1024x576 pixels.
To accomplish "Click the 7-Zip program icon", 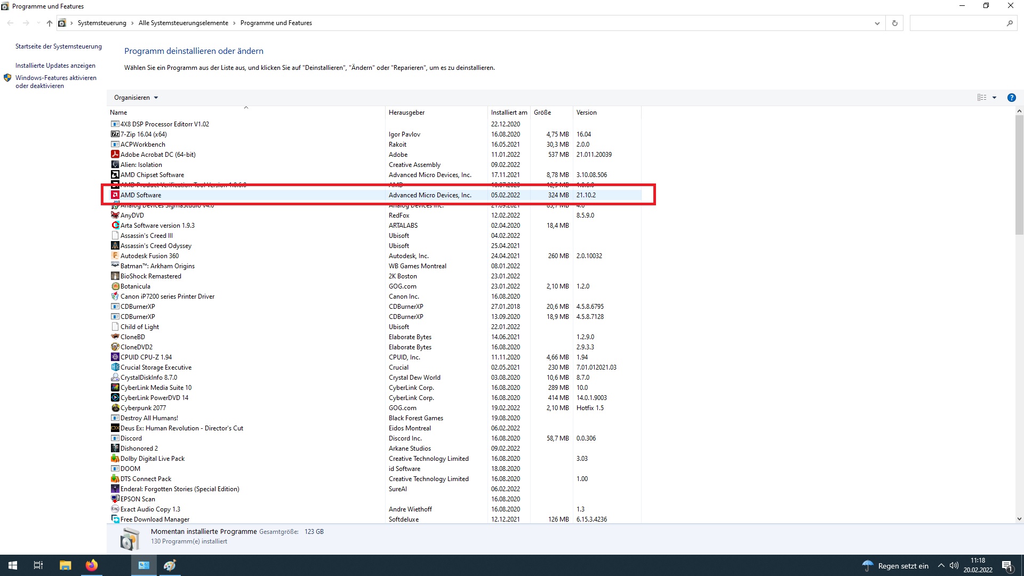I will [115, 134].
